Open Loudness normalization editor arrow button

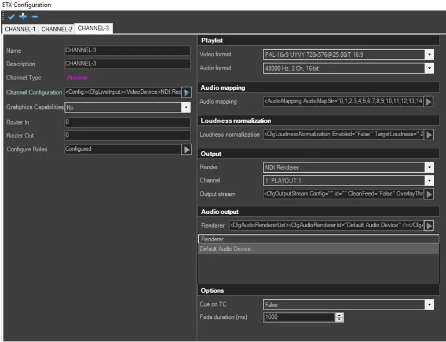[429, 135]
